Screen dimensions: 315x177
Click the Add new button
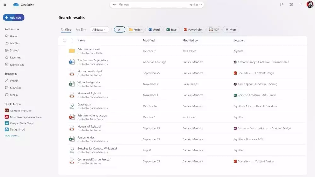14,17
